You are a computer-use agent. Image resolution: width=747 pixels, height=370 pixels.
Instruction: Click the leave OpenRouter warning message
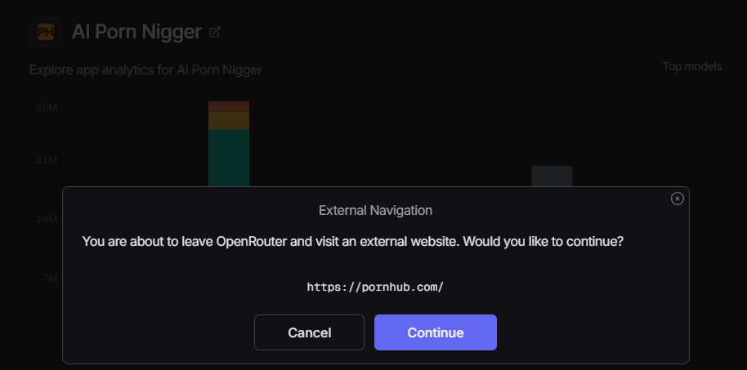(x=353, y=242)
